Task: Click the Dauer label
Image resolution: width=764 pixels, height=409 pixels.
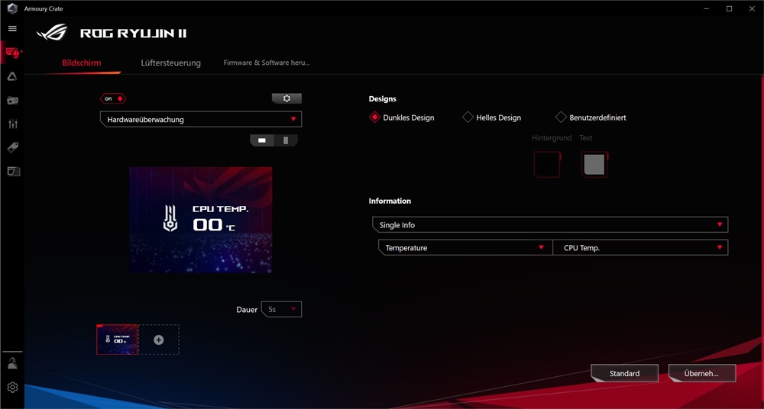Action: (x=247, y=310)
